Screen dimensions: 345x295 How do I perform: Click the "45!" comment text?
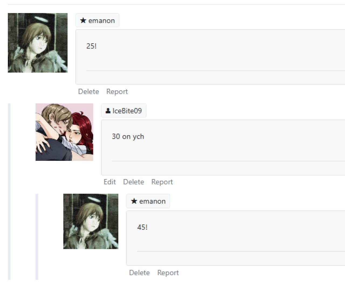click(142, 227)
